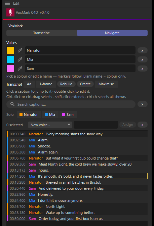Image resolution: width=154 pixels, height=226 pixels.
Task: Toggle Maximise transcript view
Action: [x=106, y=84]
